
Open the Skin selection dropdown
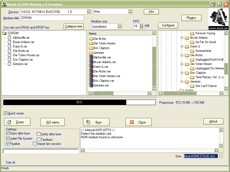[220, 156]
